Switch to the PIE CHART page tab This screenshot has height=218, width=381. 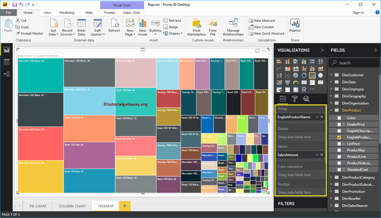click(38, 206)
